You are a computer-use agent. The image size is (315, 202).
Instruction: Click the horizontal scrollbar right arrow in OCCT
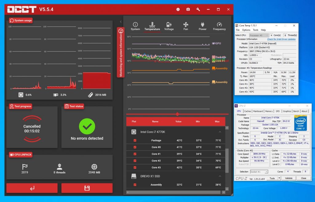point(224,192)
